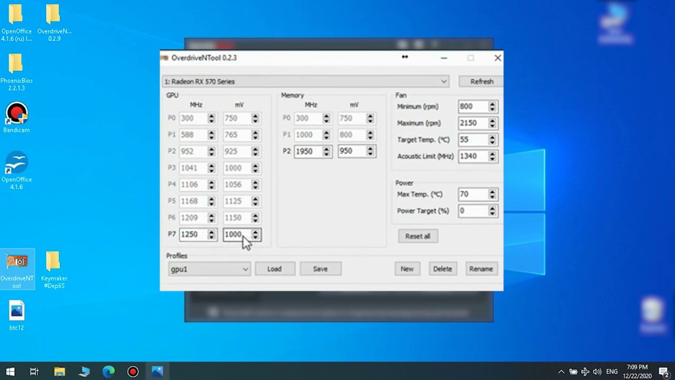Open the Radeon RX 570 Series GPU dropdown

click(x=306, y=81)
